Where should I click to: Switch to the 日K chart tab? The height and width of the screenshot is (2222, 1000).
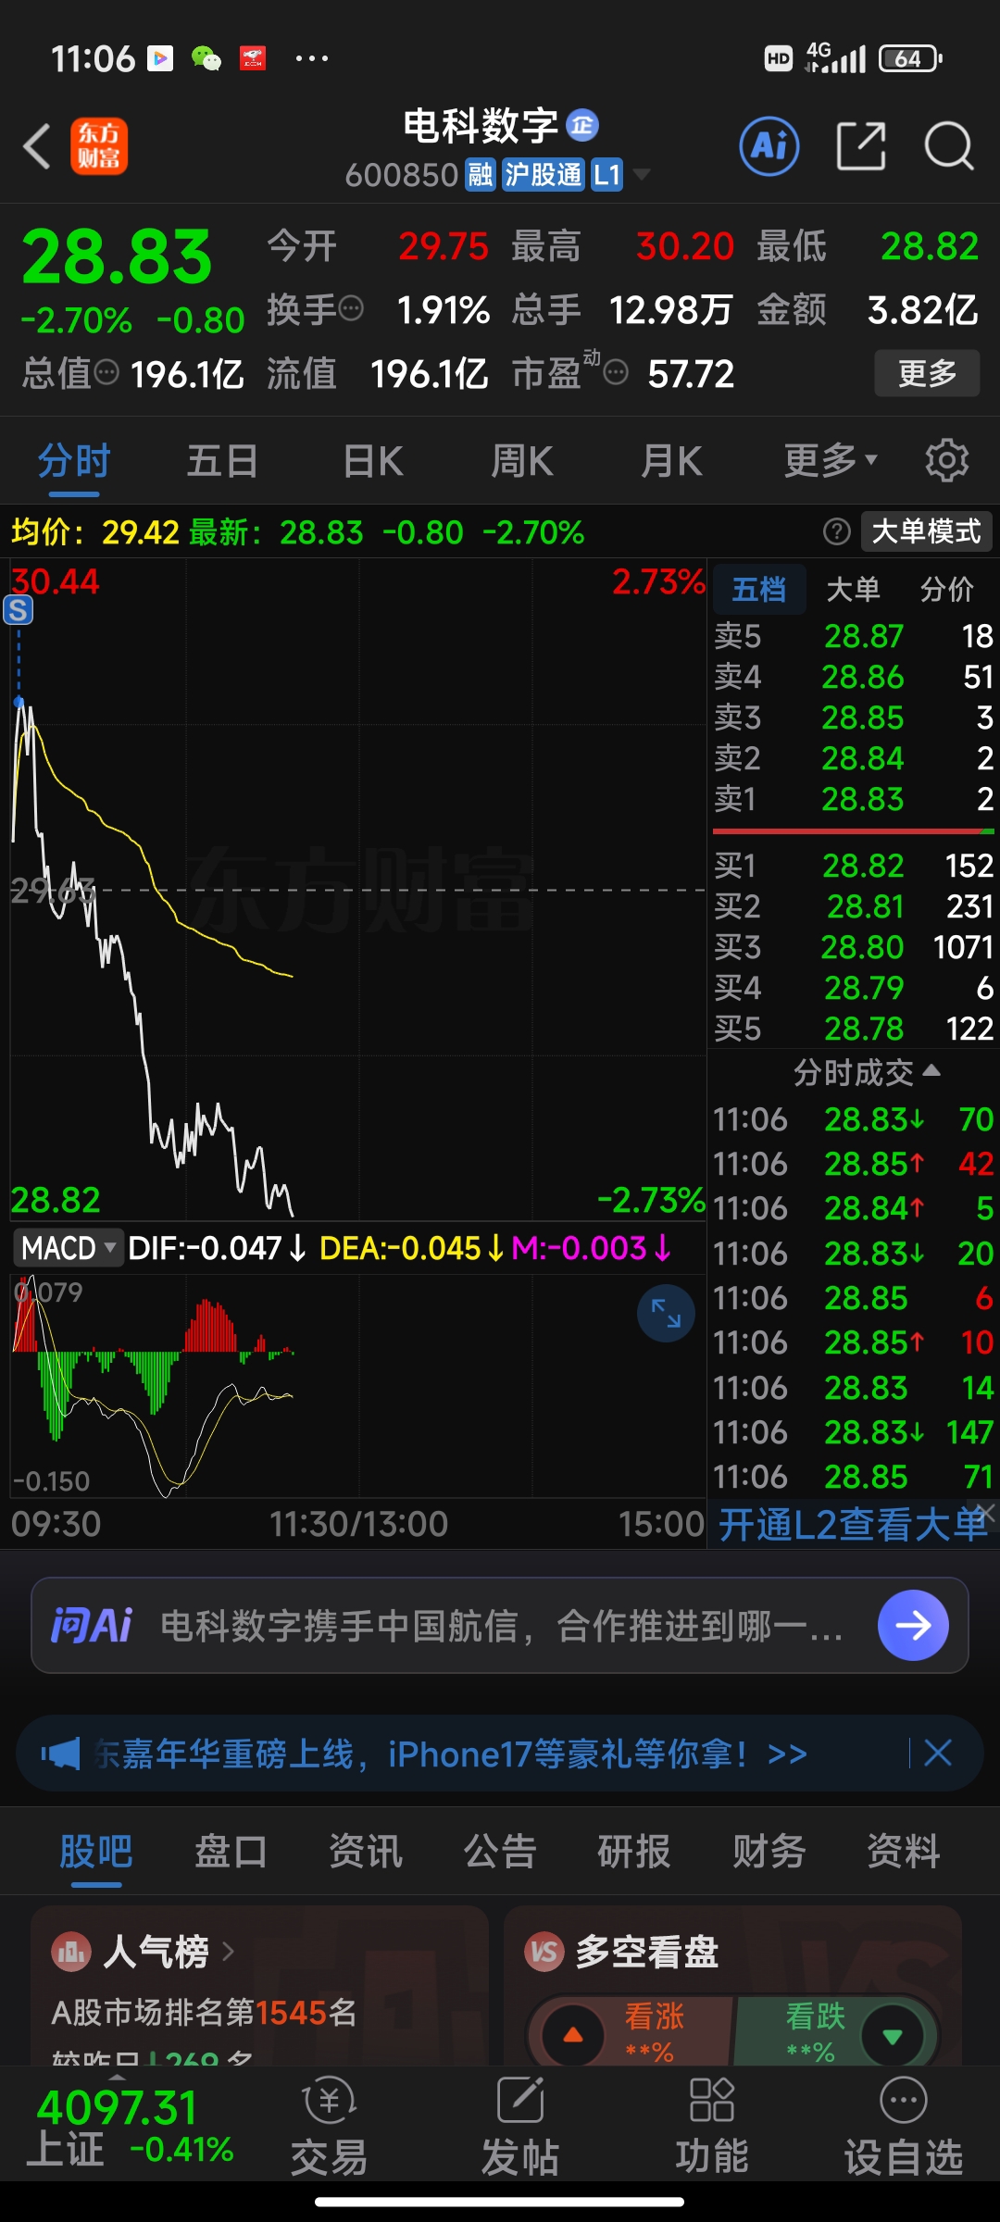(373, 461)
